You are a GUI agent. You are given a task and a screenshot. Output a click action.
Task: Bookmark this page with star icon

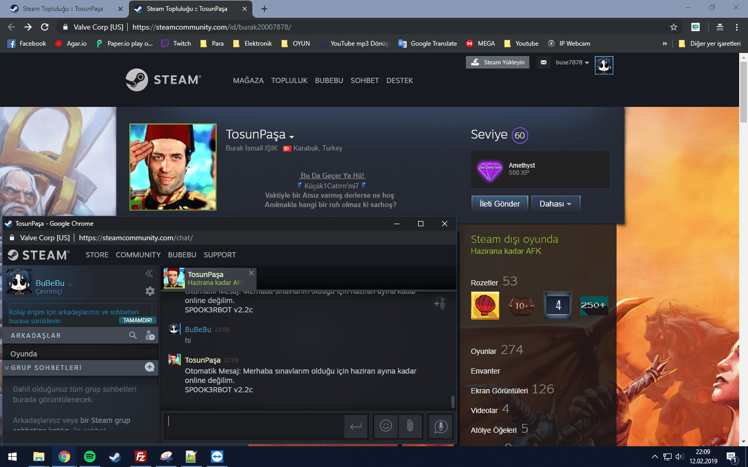[x=674, y=27]
